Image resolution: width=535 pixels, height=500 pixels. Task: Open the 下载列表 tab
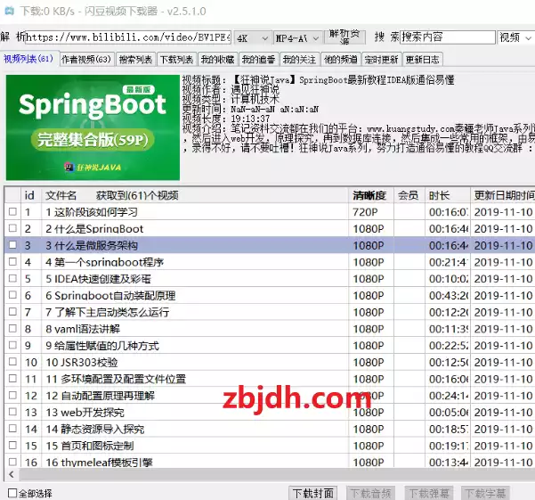click(x=177, y=60)
